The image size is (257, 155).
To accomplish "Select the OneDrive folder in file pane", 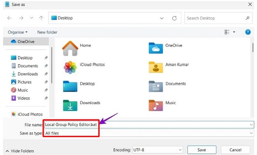I will click(x=165, y=48).
